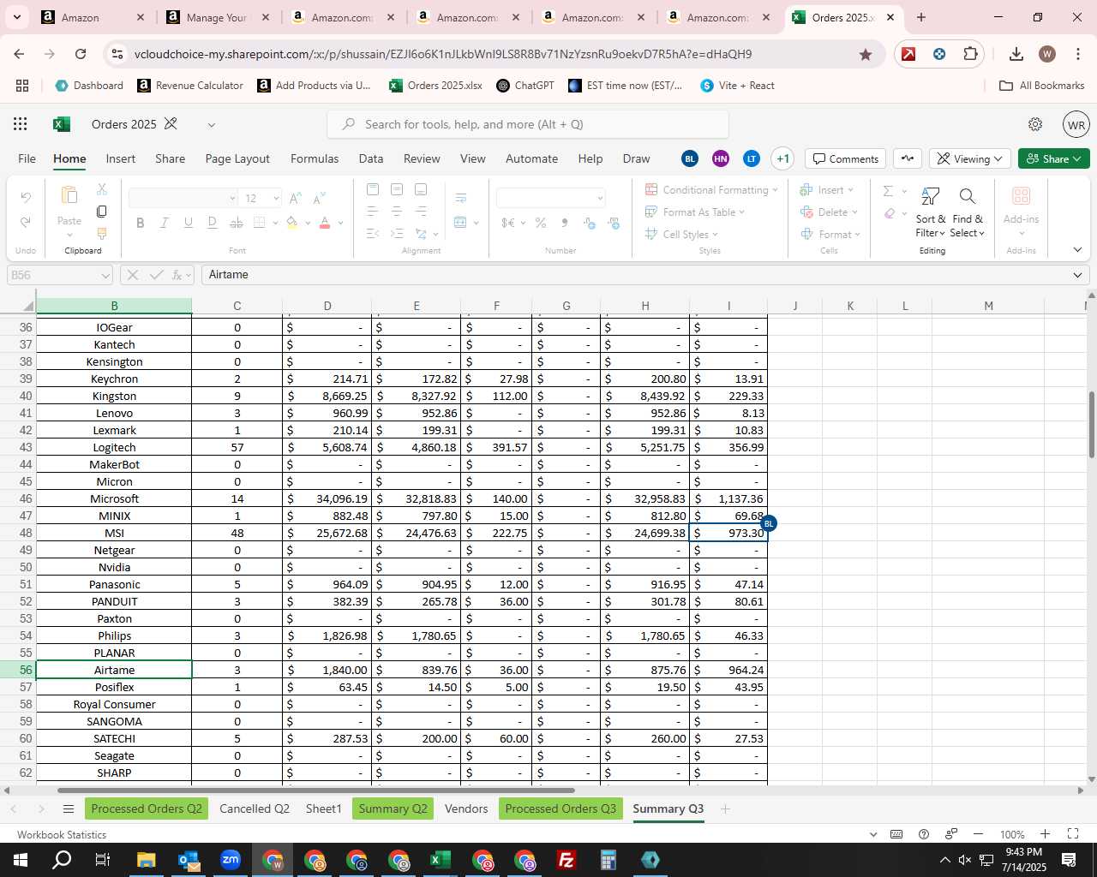This screenshot has height=877, width=1097.
Task: Open the number format dropdown
Action: 600,199
